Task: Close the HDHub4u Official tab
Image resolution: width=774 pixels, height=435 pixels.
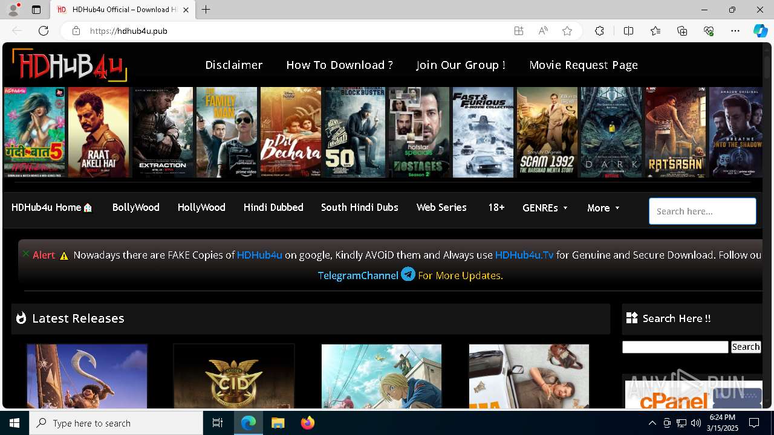Action: [186, 10]
